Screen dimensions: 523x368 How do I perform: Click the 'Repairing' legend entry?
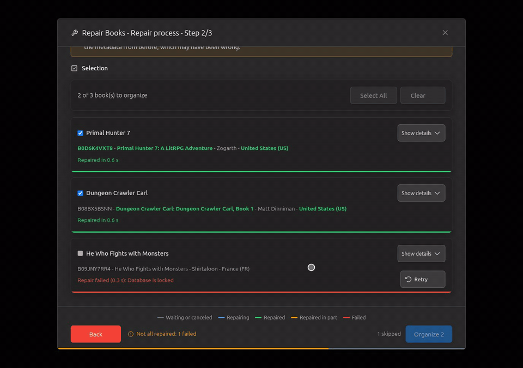click(234, 317)
